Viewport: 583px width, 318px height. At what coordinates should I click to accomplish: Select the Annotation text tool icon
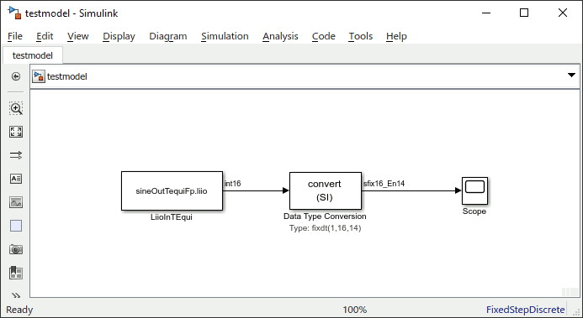click(16, 179)
